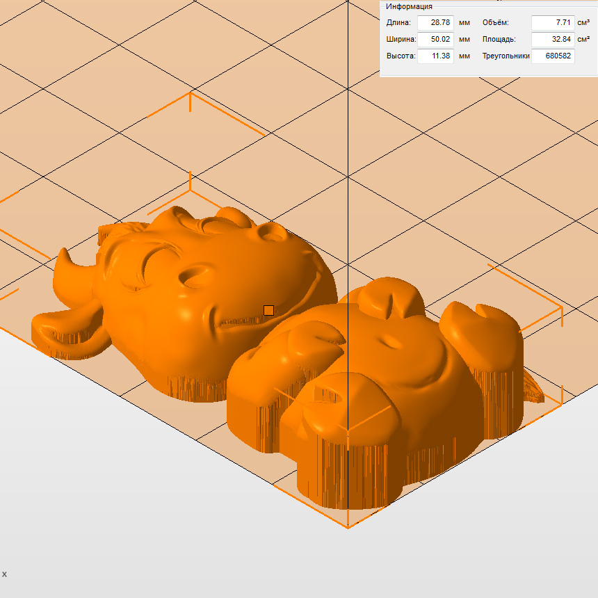The height and width of the screenshot is (598, 598).
Task: Click the Высота input showing 11.38
Action: [x=435, y=56]
